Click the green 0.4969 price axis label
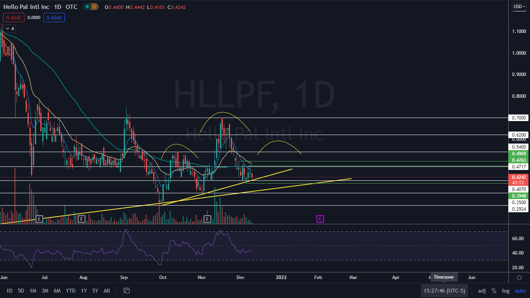 [x=519, y=154]
